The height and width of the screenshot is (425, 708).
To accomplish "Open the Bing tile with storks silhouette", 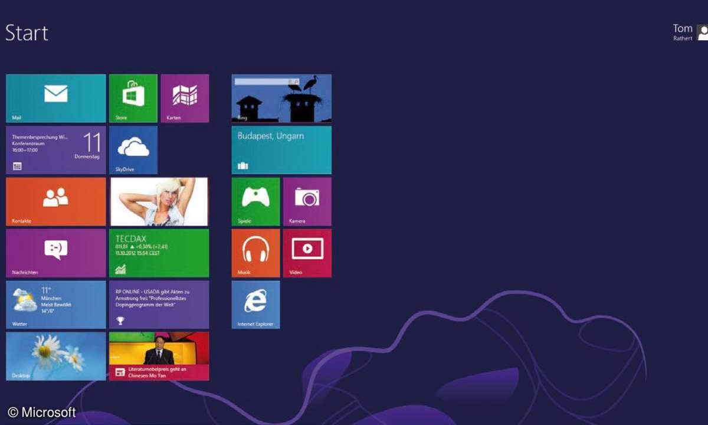I will pos(281,98).
